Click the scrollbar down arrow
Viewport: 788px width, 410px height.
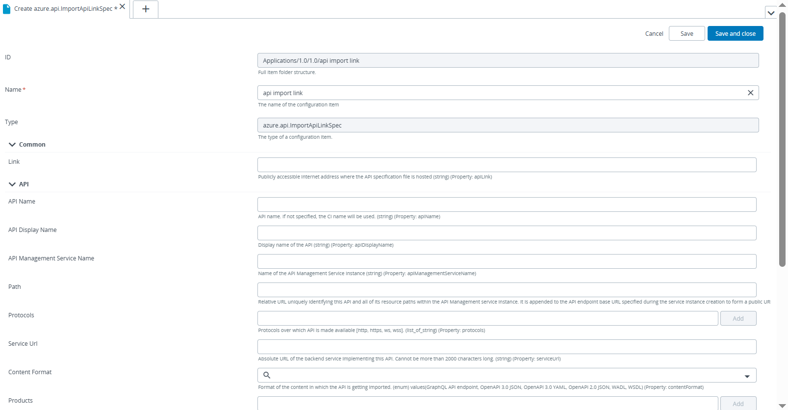point(782,406)
